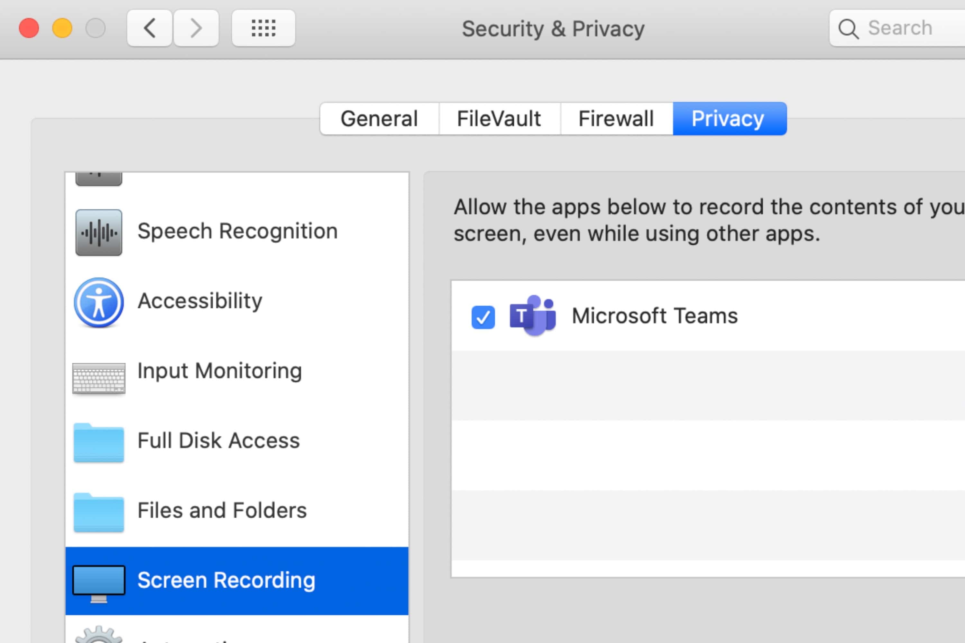Switch to the General tab
This screenshot has height=643, width=965.
[x=378, y=118]
